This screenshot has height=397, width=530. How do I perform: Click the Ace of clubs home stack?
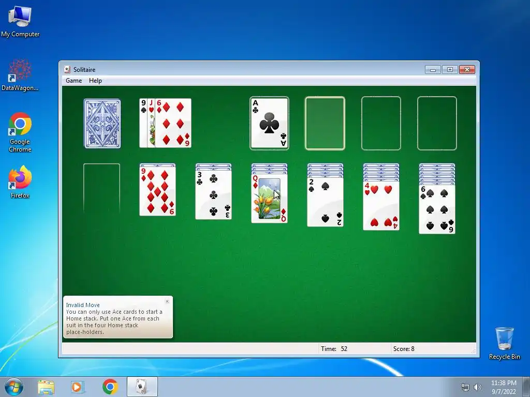pyautogui.click(x=269, y=123)
